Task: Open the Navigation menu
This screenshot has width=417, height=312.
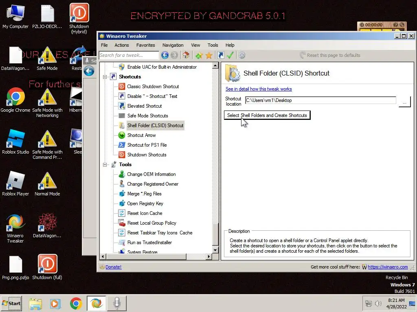Action: tap(173, 45)
